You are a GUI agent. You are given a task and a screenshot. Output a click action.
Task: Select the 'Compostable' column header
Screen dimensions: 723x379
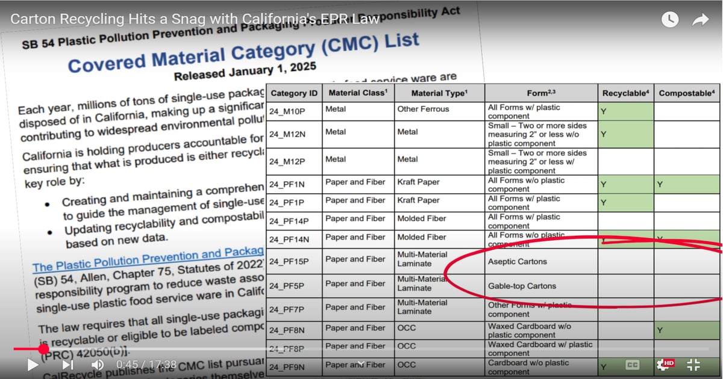pyautogui.click(x=687, y=93)
